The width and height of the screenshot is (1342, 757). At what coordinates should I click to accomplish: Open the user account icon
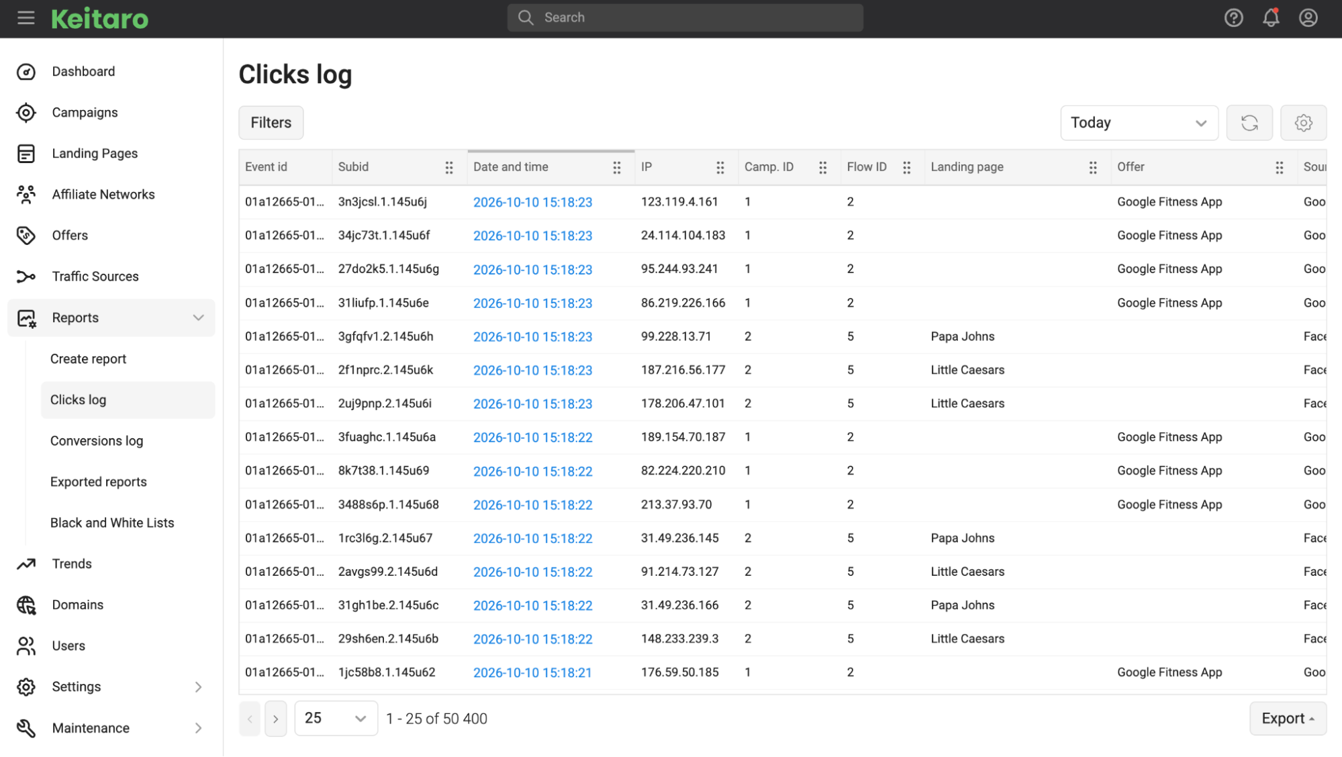(x=1308, y=18)
